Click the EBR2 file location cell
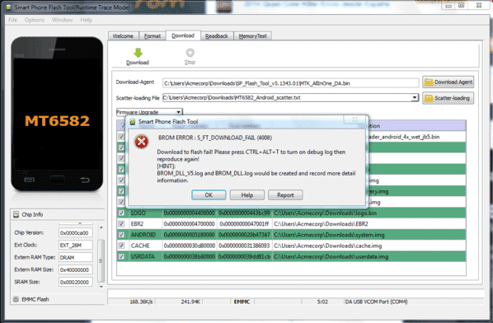This screenshot has width=493, height=323. coord(369,224)
